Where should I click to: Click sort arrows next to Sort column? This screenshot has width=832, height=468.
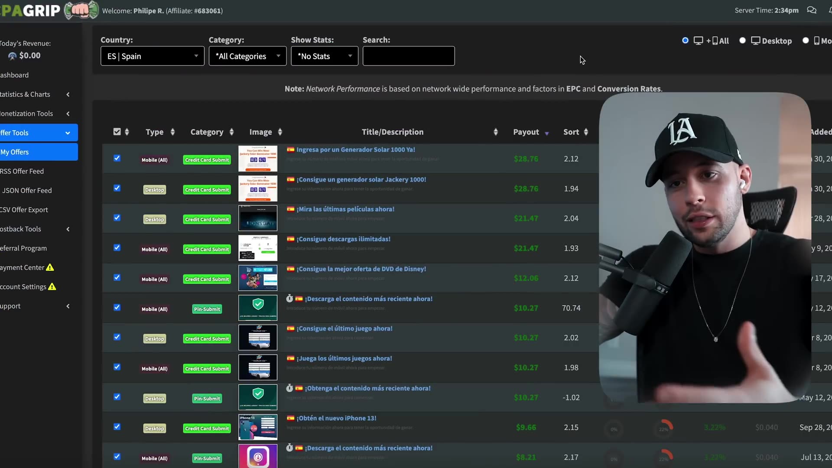(586, 132)
